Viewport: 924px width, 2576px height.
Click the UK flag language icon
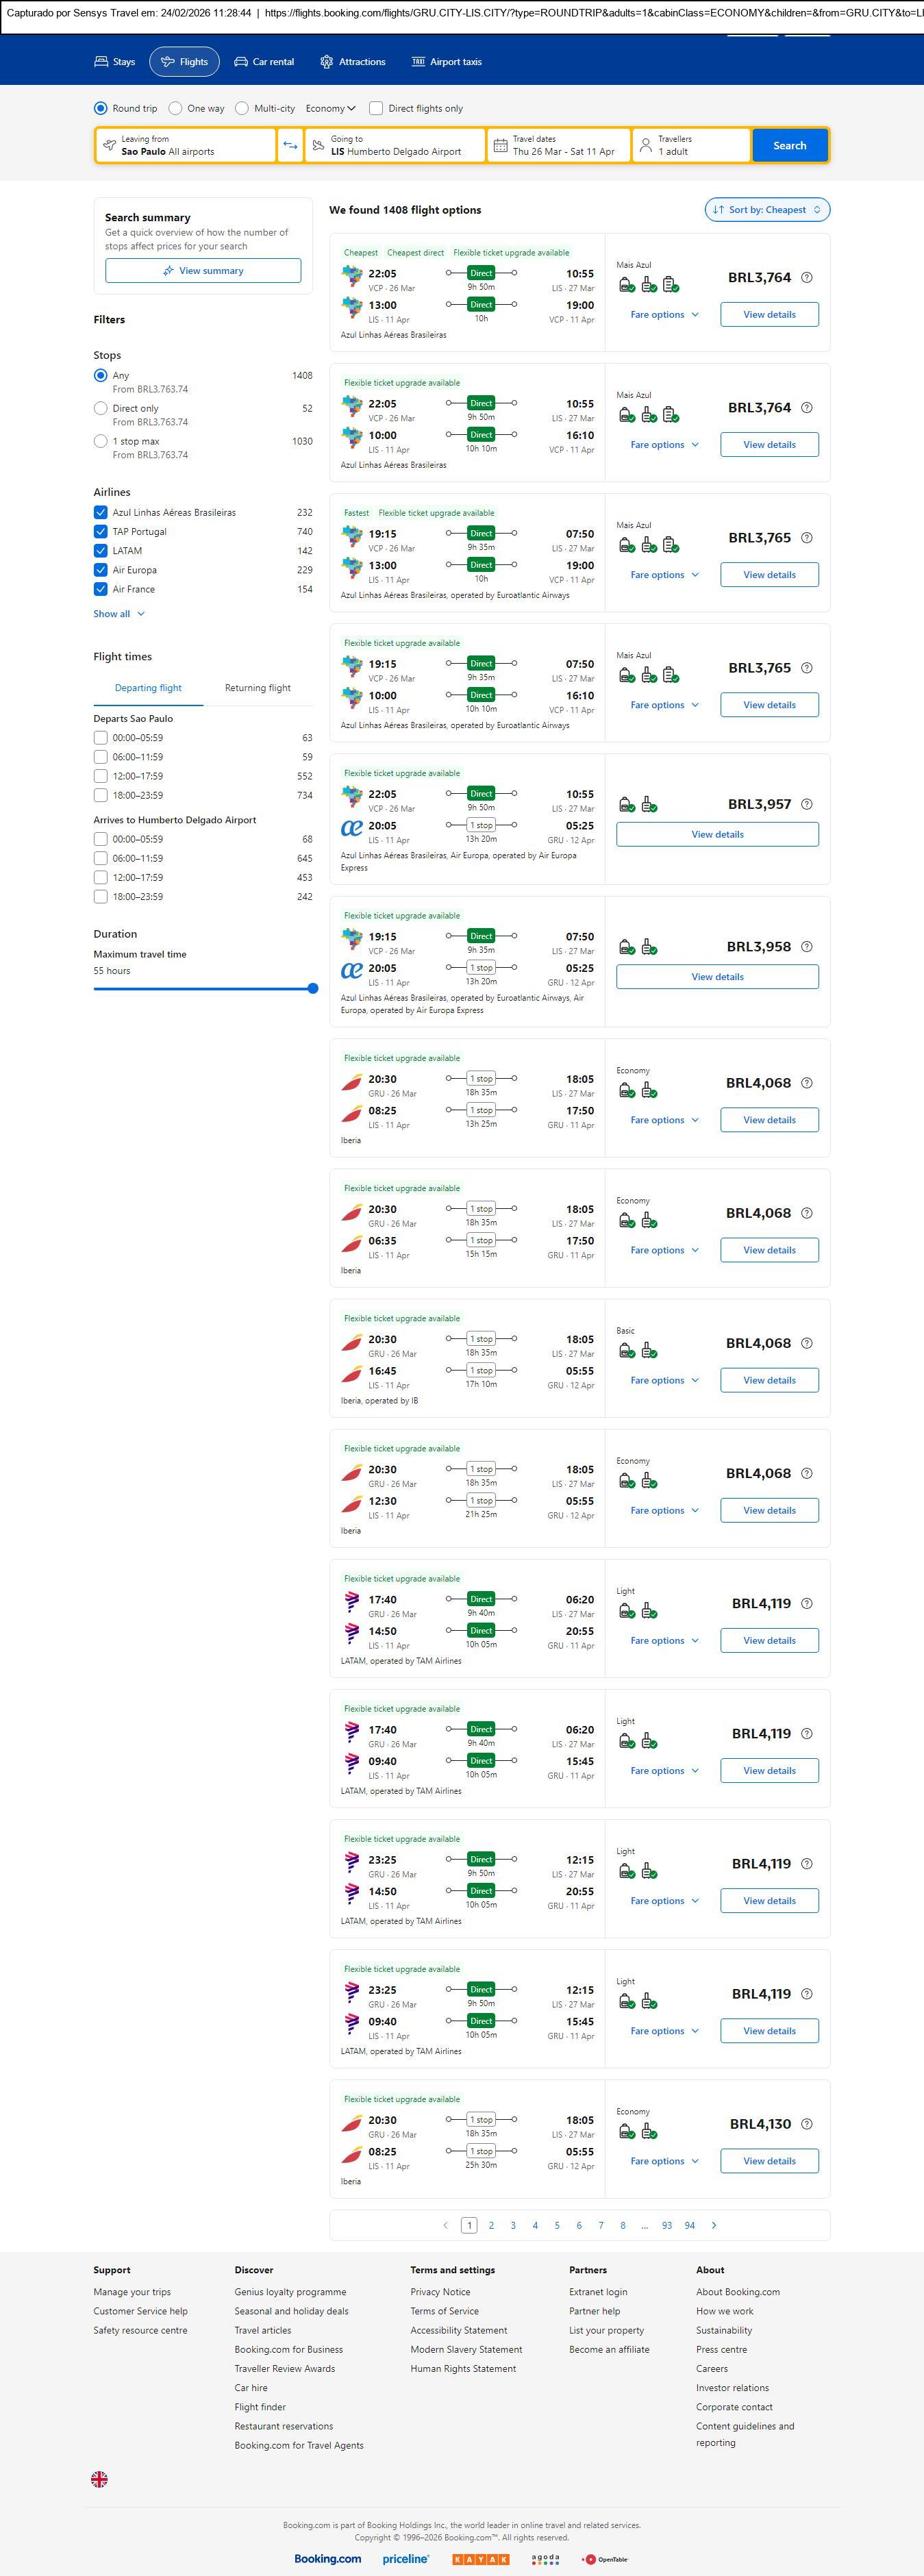99,2479
